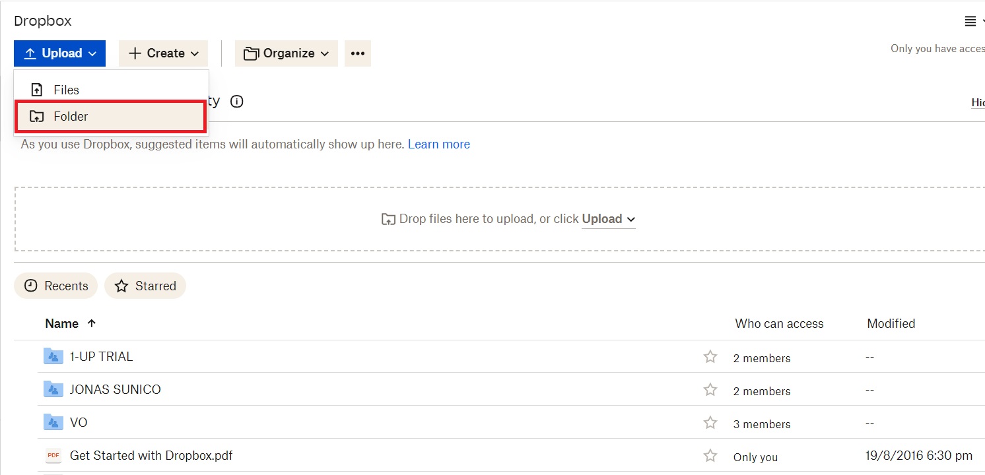Click the ascending sort arrow beside Name
This screenshot has height=475, width=985.
pyautogui.click(x=92, y=323)
